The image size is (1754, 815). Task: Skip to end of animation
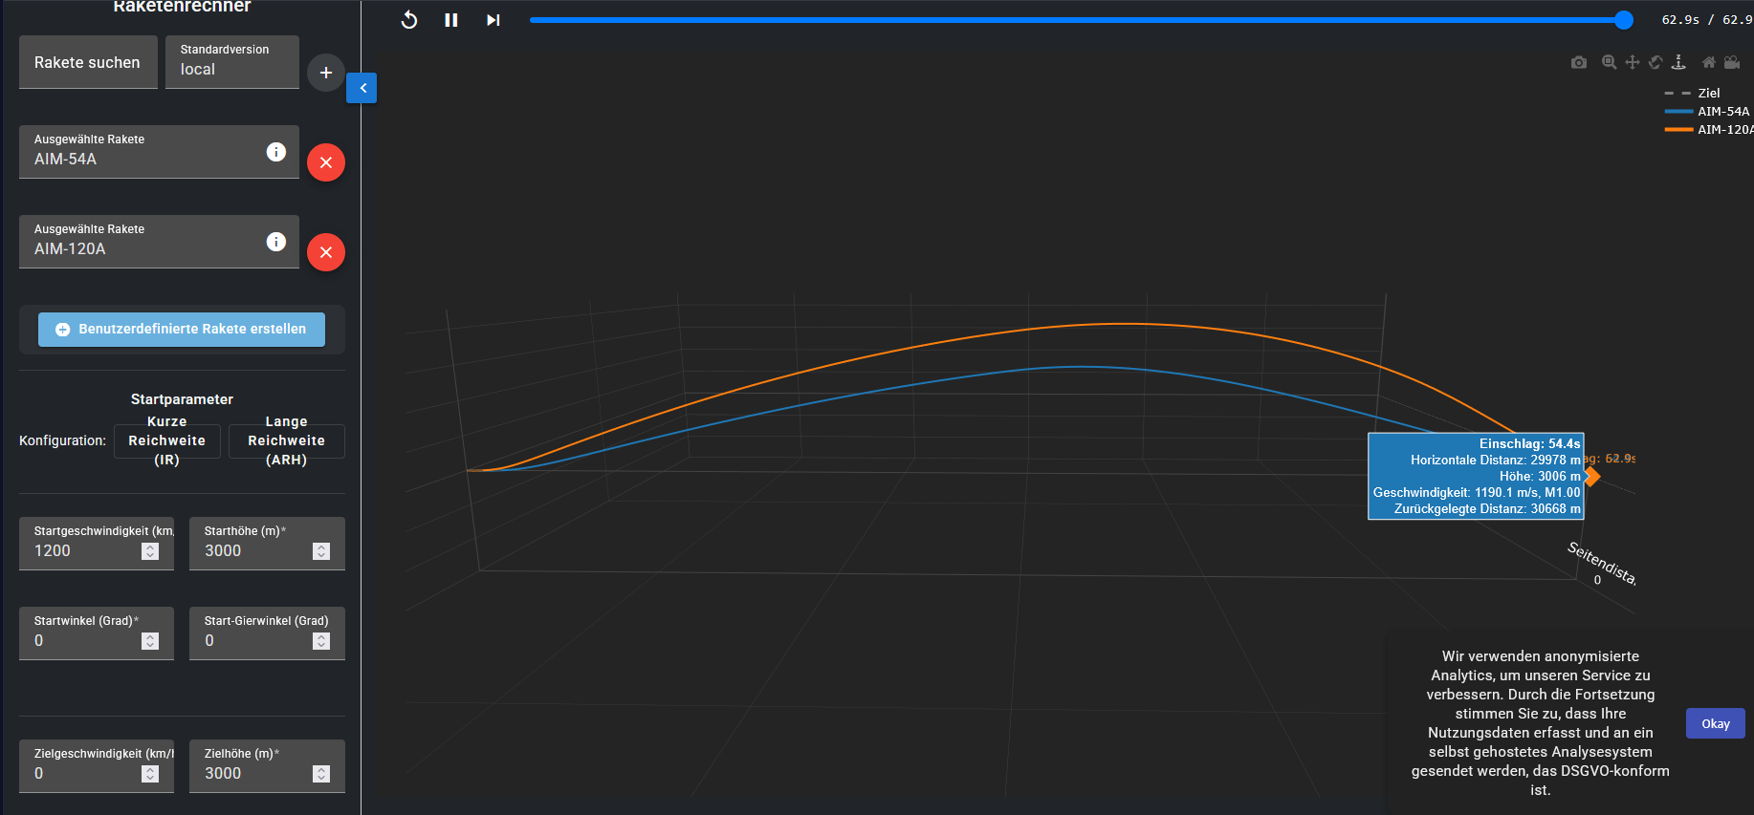click(493, 20)
